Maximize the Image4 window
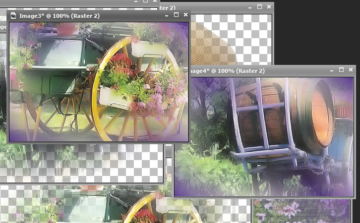 341,70
